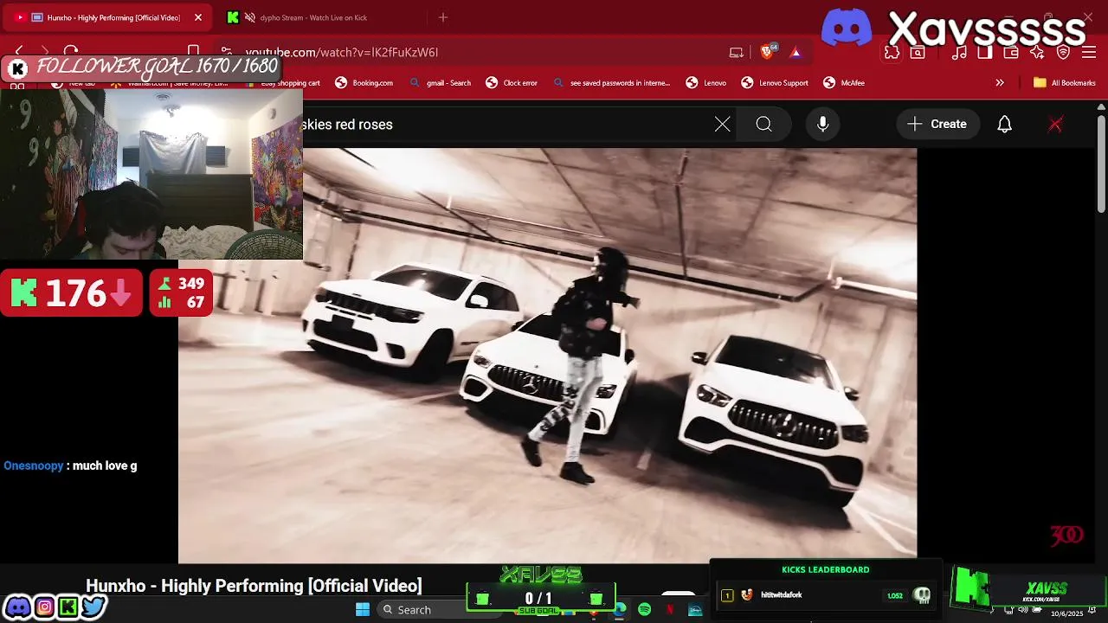Close the Hunxho YouTube tab

pos(197,17)
